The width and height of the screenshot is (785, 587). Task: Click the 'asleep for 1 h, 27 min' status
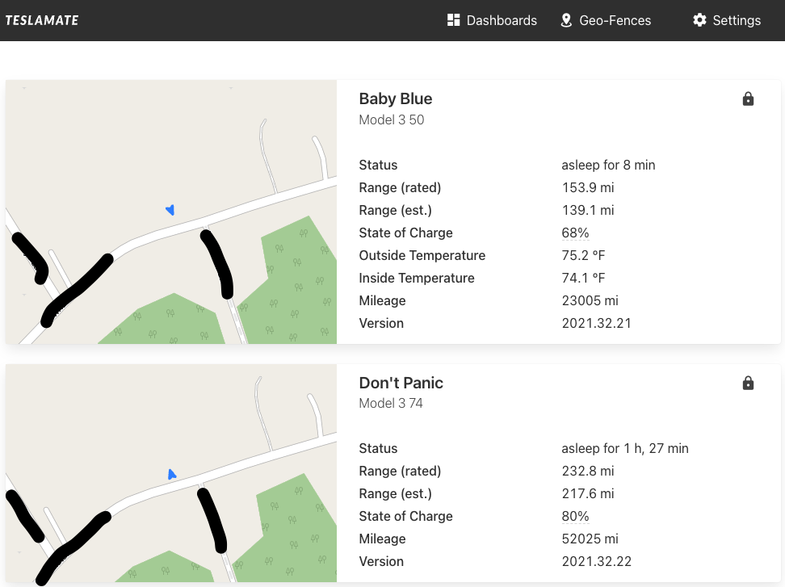tap(625, 448)
